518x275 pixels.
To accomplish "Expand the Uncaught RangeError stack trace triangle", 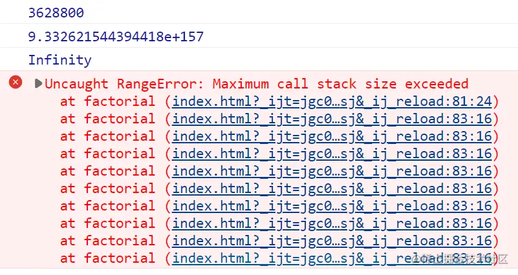I will [x=38, y=84].
